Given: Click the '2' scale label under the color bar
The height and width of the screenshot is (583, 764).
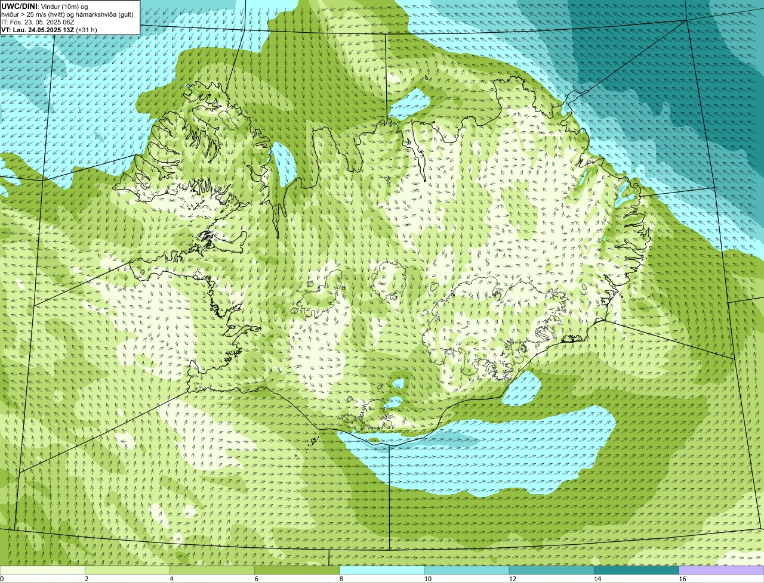Looking at the screenshot, I should pyautogui.click(x=87, y=579).
